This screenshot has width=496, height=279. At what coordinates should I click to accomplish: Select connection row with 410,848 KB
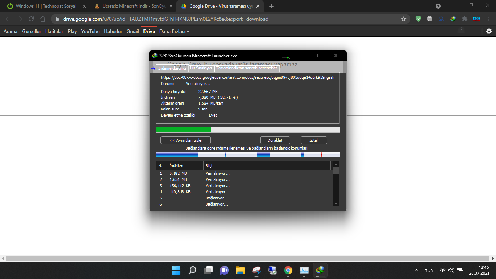(x=245, y=192)
